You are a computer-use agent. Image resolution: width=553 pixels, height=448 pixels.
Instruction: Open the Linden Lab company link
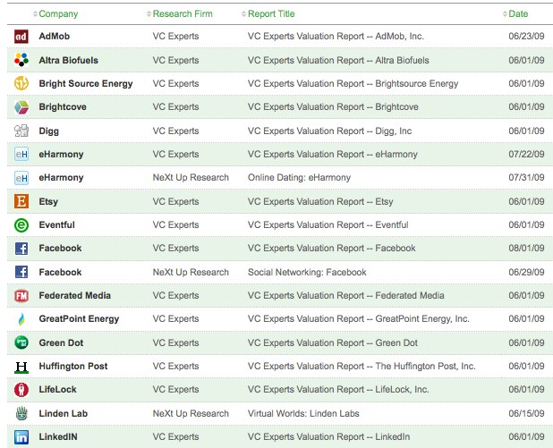coord(64,413)
